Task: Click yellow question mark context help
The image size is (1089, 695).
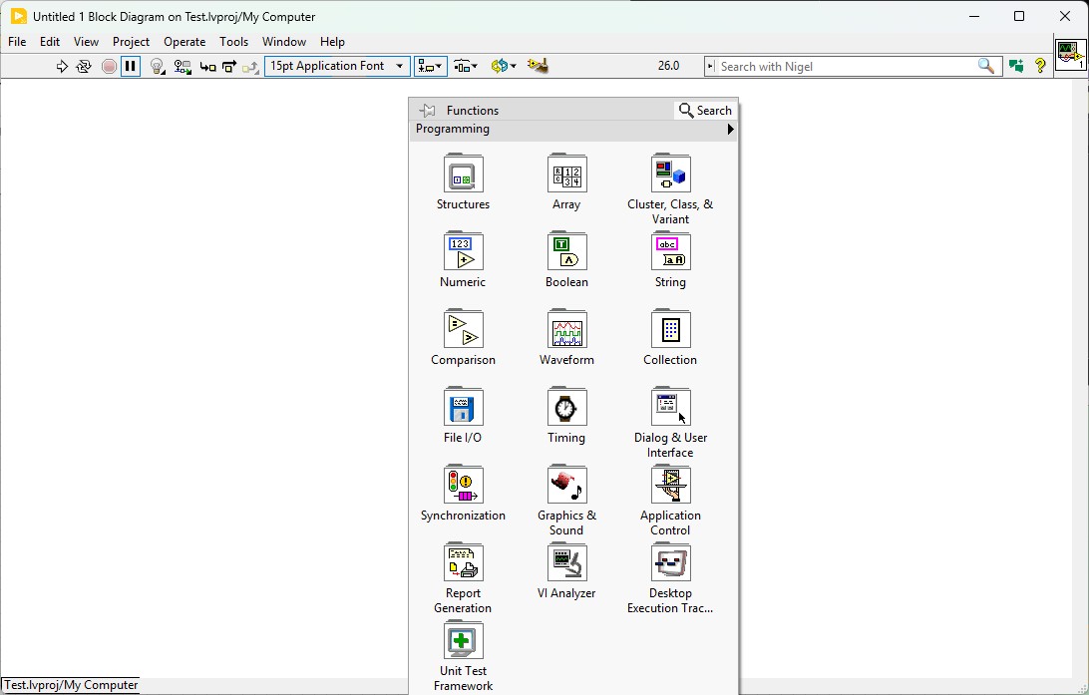Action: tap(1040, 66)
